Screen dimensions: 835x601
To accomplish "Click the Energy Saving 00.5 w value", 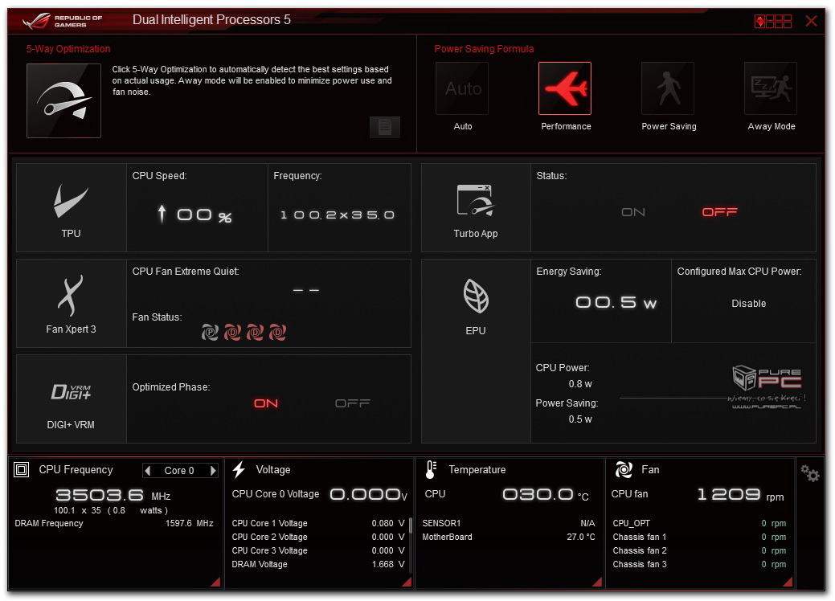I will pos(616,303).
